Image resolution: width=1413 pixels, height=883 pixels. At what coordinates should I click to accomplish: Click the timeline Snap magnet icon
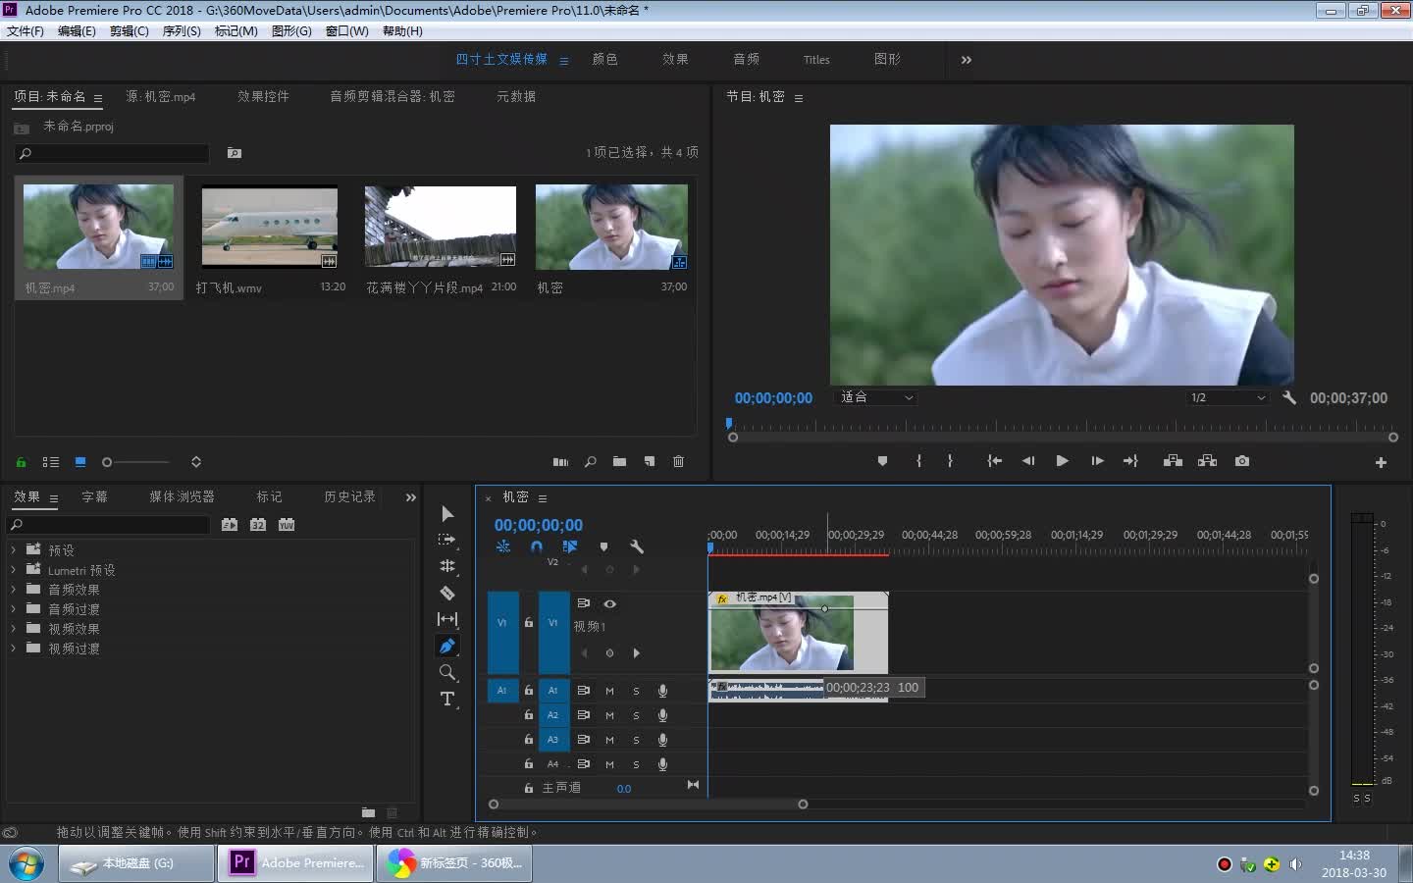click(536, 546)
